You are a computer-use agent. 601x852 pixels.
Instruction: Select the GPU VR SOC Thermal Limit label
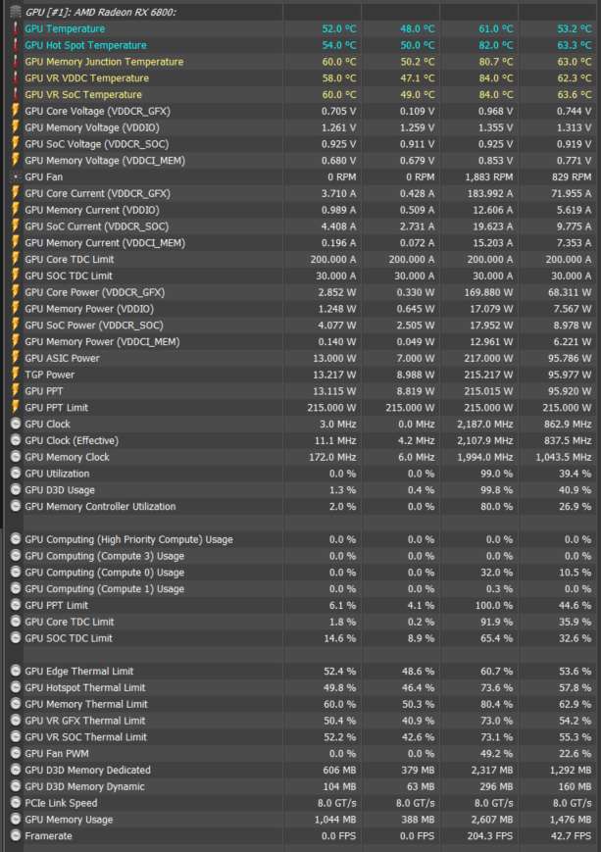[86, 737]
